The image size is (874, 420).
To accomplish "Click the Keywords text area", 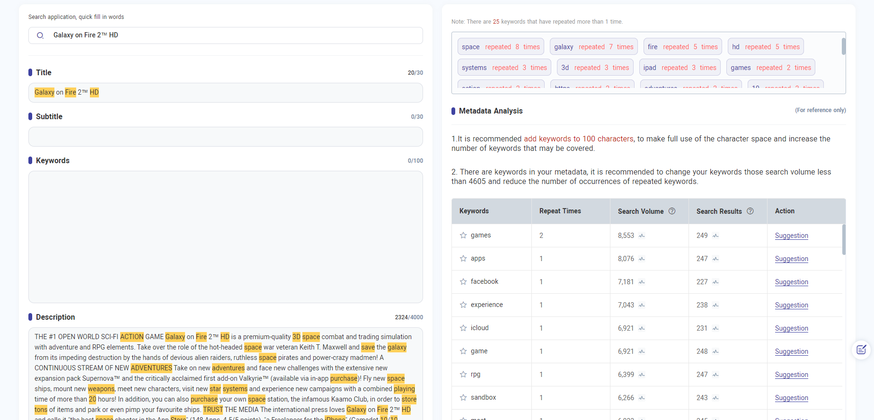I will tap(225, 237).
